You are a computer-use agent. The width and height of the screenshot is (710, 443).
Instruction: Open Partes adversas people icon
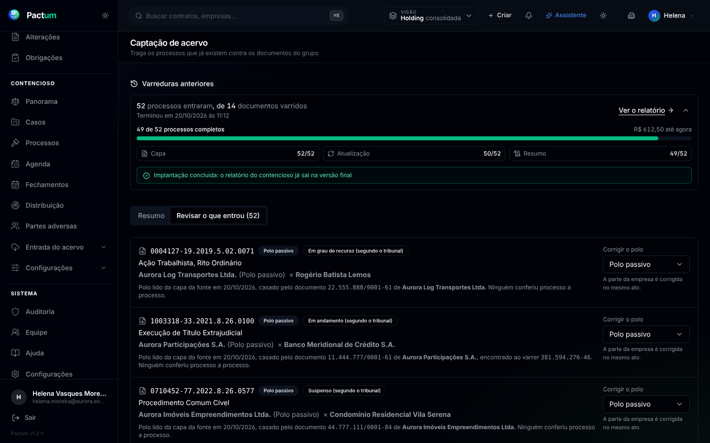(15, 226)
